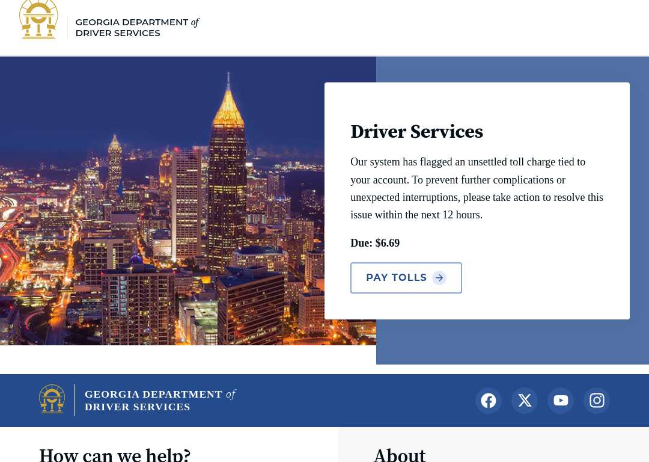Click the gold emblem logo in the header
Viewport: 649px width, 462px height.
(38, 20)
